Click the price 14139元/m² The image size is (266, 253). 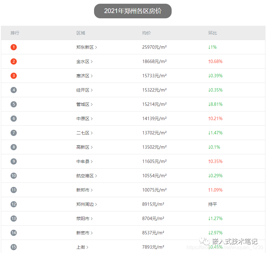[x=154, y=119]
